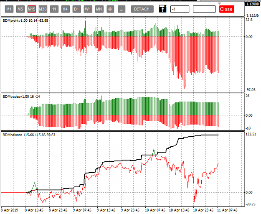Click the minus zoom-out button
The width and height of the screenshot is (261, 214).
tap(122, 9)
